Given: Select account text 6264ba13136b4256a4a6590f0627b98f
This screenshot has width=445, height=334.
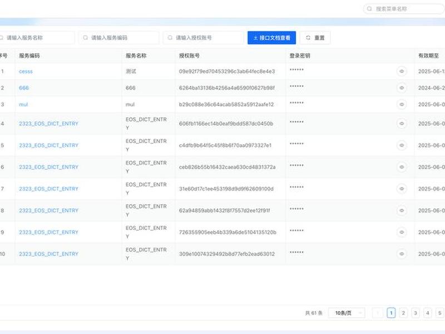Looking at the screenshot, I should 227,88.
